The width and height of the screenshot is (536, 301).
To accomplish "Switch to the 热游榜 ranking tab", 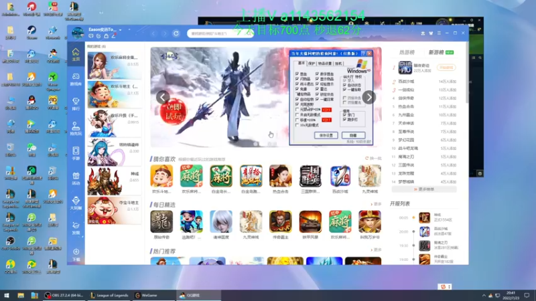I will coord(407,52).
